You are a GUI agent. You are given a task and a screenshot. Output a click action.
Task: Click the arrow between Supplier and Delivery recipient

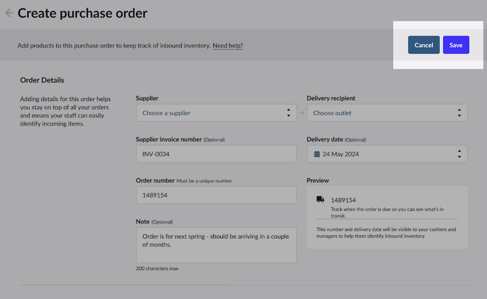coord(302,113)
